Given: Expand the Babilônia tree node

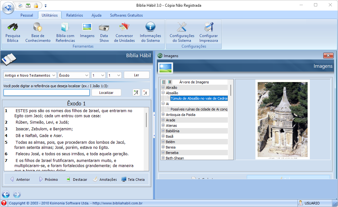Looking at the screenshot, I should [x=163, y=131].
